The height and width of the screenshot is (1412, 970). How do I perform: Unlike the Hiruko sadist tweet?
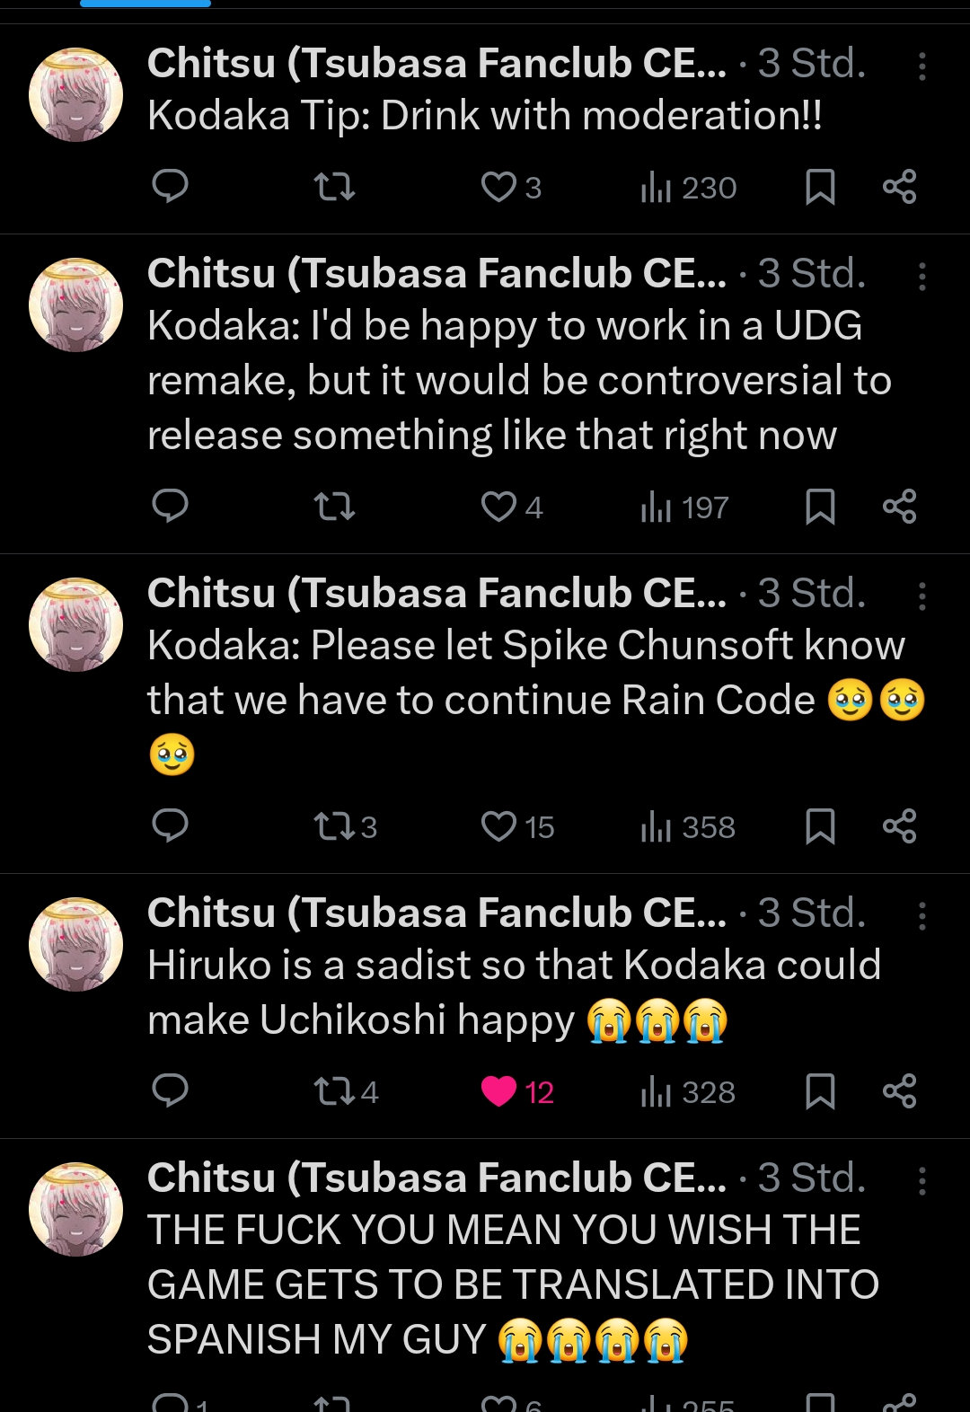499,1091
